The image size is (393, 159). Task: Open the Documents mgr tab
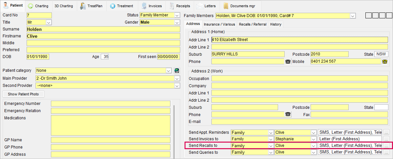coord(240,6)
